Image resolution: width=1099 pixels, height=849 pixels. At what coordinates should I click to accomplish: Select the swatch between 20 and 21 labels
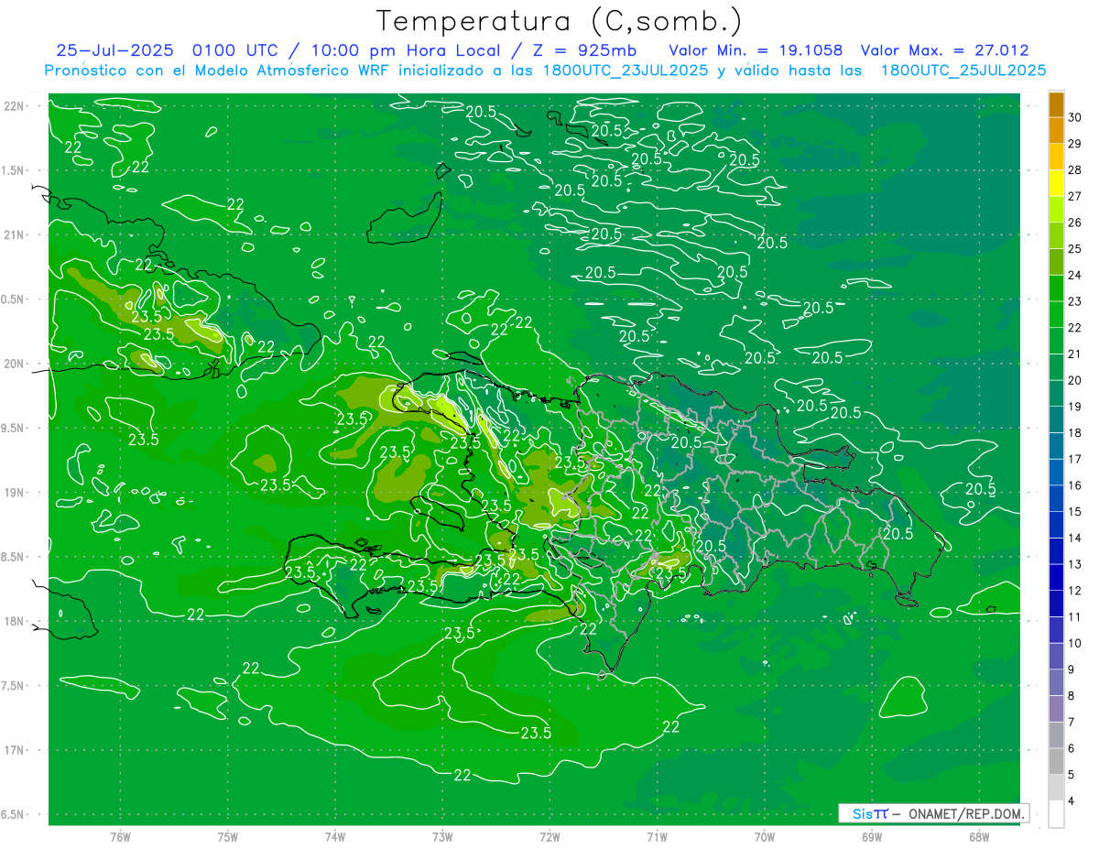click(x=1056, y=366)
